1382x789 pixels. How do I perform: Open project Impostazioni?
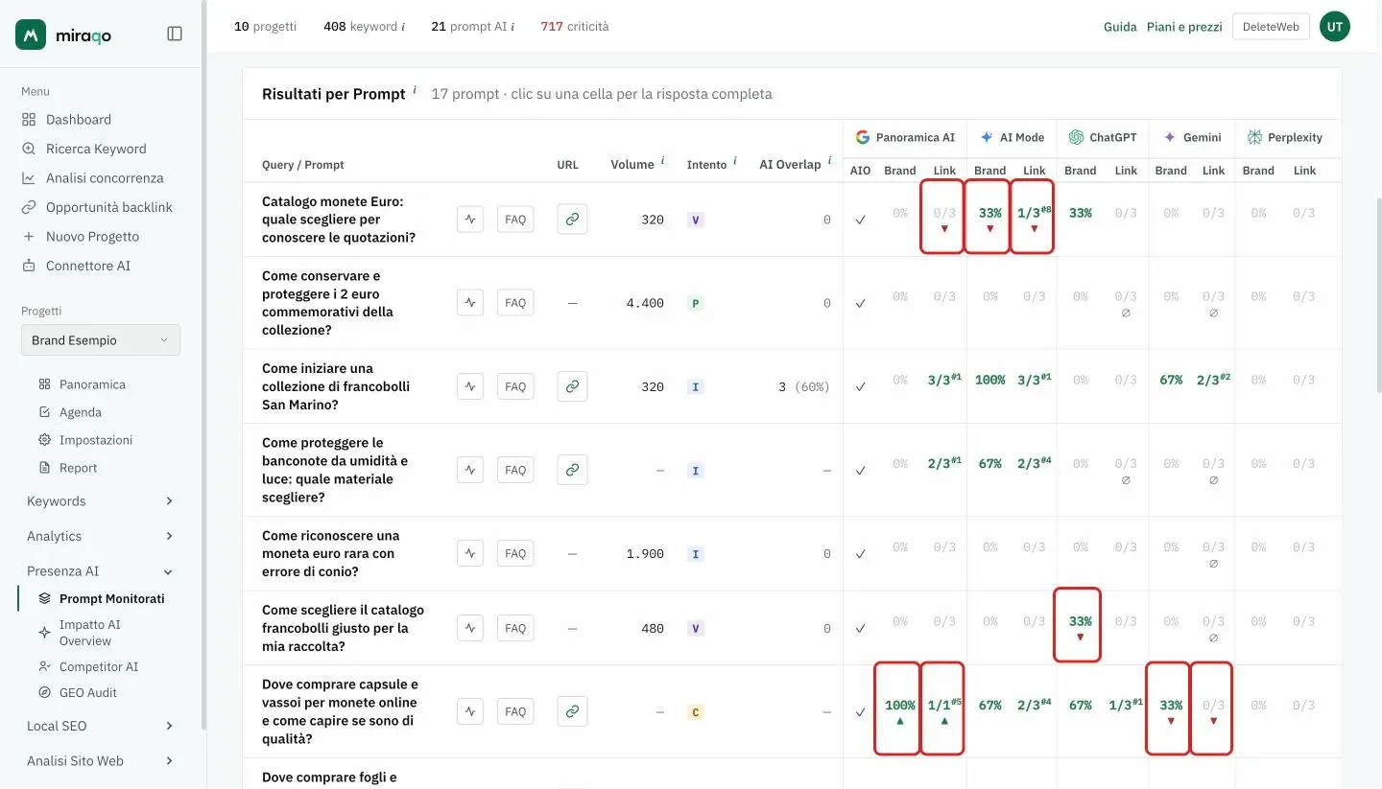(x=96, y=440)
